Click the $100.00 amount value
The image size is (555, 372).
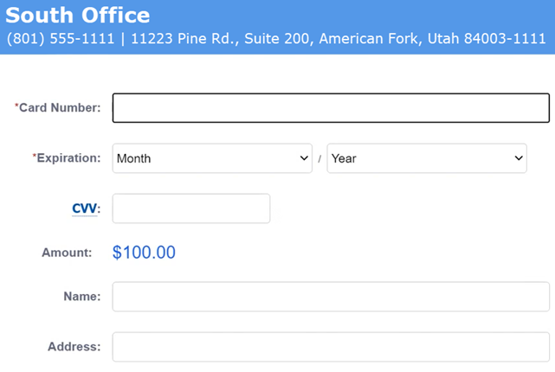click(x=144, y=253)
